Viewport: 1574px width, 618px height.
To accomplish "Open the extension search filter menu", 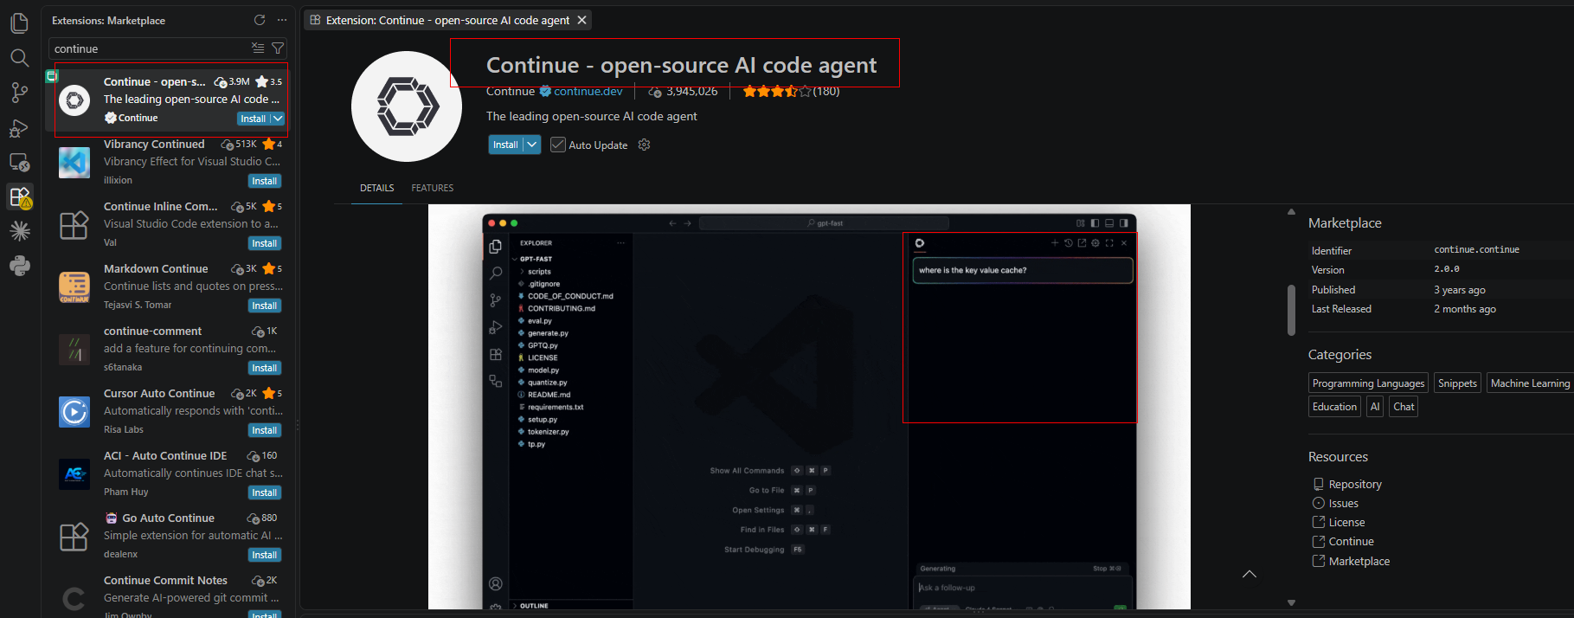I will (x=278, y=48).
